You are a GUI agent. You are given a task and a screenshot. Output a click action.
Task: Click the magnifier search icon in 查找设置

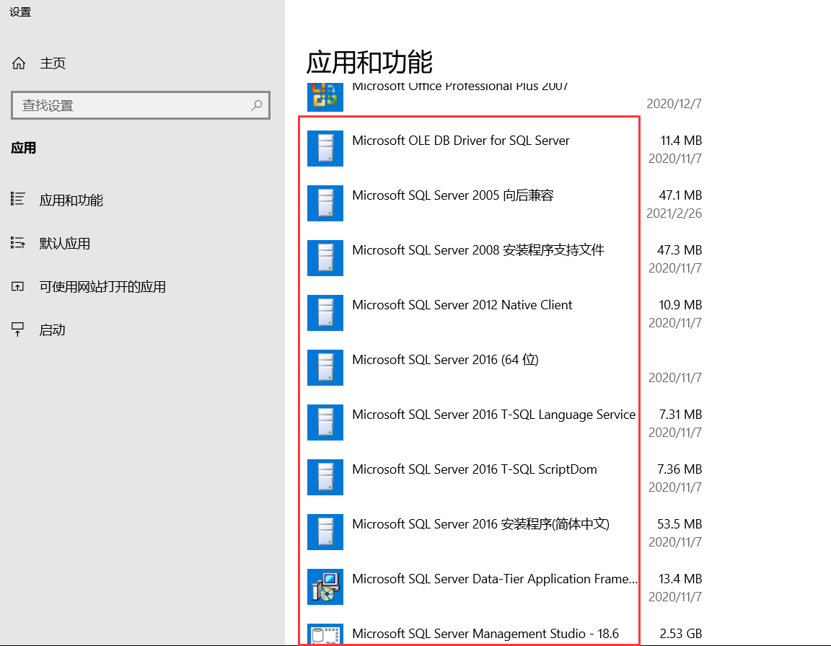(x=257, y=105)
